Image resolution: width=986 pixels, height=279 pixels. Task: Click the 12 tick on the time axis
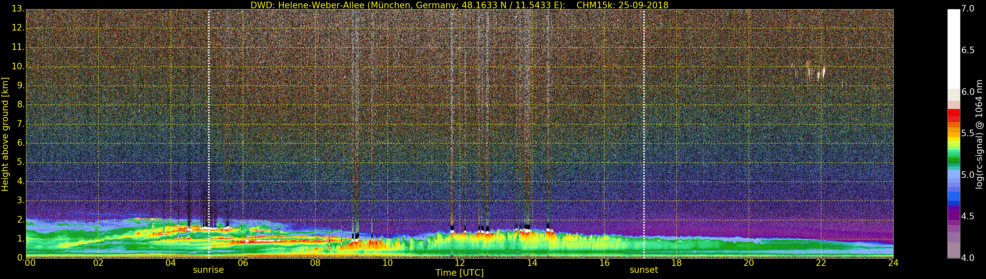pyautogui.click(x=459, y=263)
